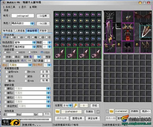Click the 耐久 durability field
The image size is (153, 127).
(x=29, y=61)
